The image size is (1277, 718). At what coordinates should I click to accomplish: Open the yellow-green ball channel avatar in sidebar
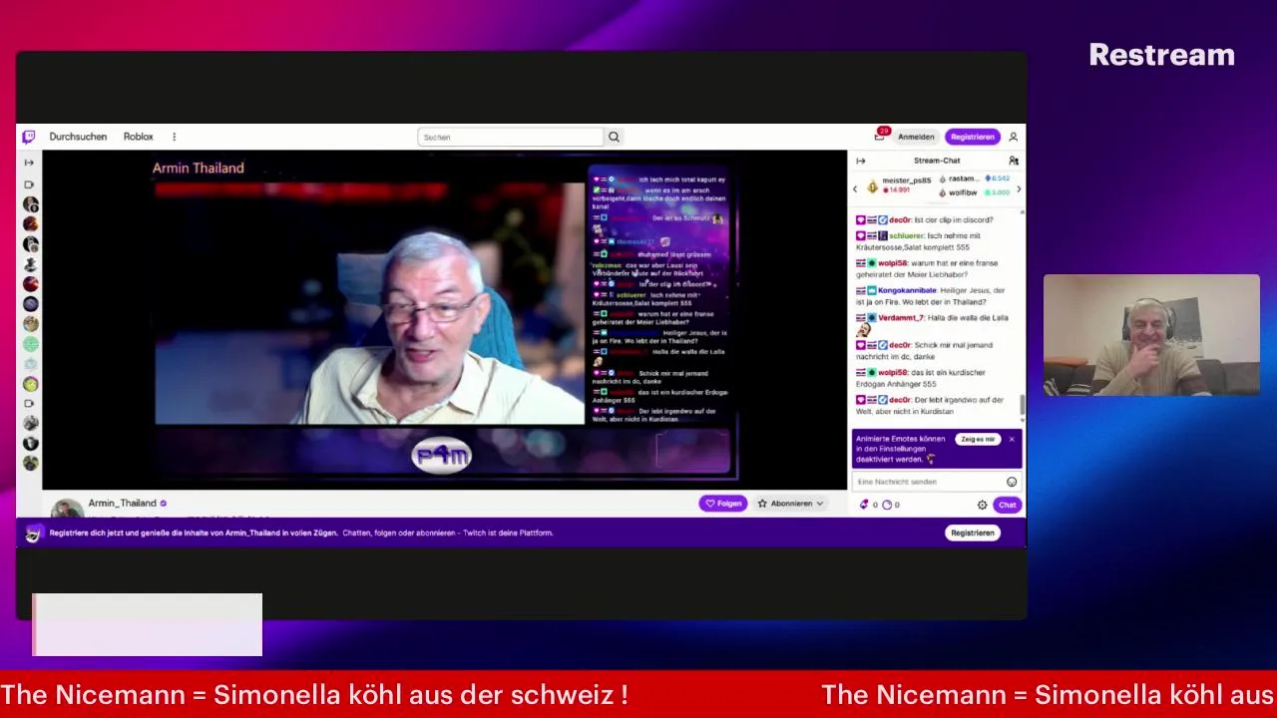point(31,384)
